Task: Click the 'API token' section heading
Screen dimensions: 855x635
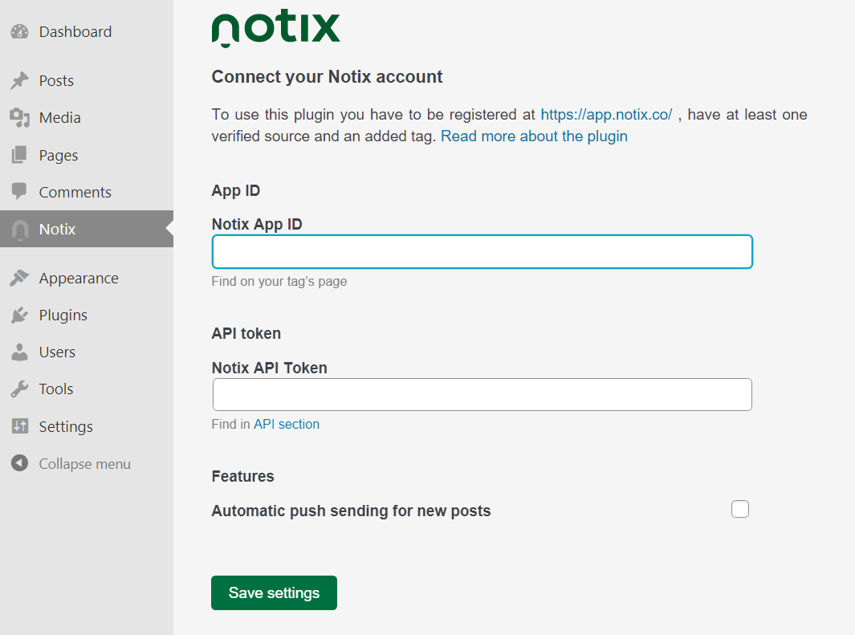Action: tap(246, 333)
